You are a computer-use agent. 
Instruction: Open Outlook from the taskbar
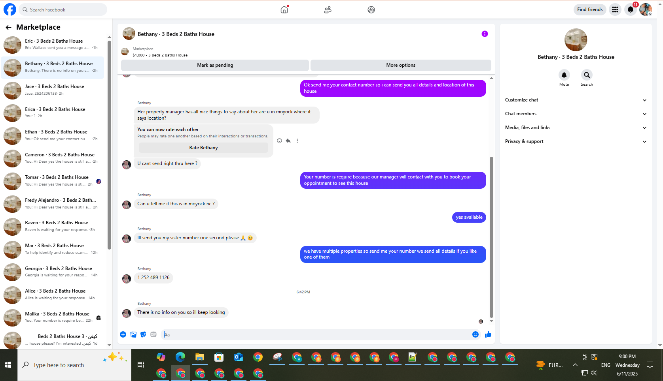pos(239,357)
